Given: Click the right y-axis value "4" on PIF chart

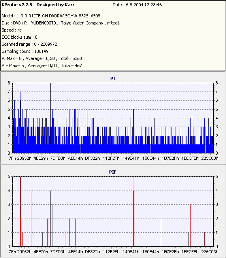Looking at the screenshot, I should pos(217,191).
